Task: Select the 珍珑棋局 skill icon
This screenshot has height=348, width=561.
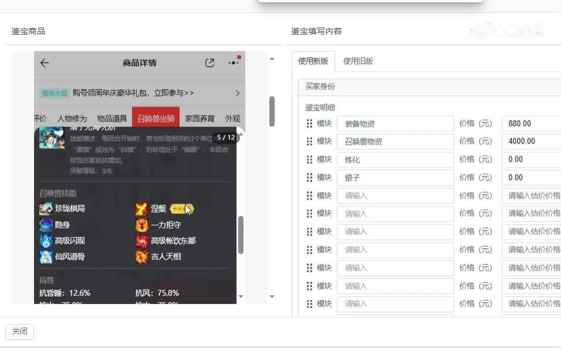Action: click(x=46, y=209)
